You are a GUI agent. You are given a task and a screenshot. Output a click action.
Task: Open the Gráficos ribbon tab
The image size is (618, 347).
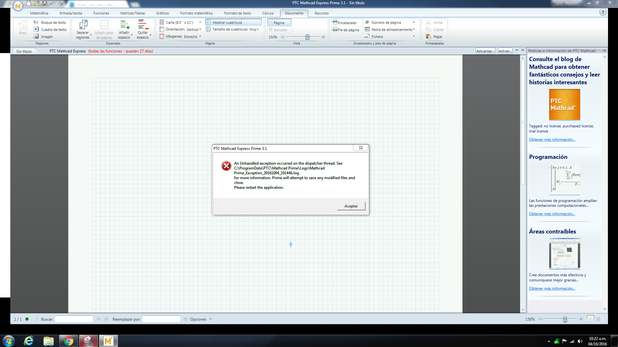[x=163, y=13]
